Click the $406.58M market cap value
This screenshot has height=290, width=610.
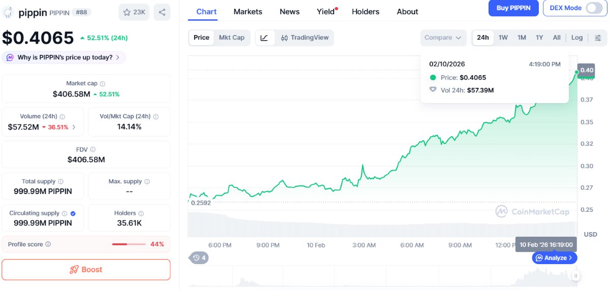[x=72, y=94]
